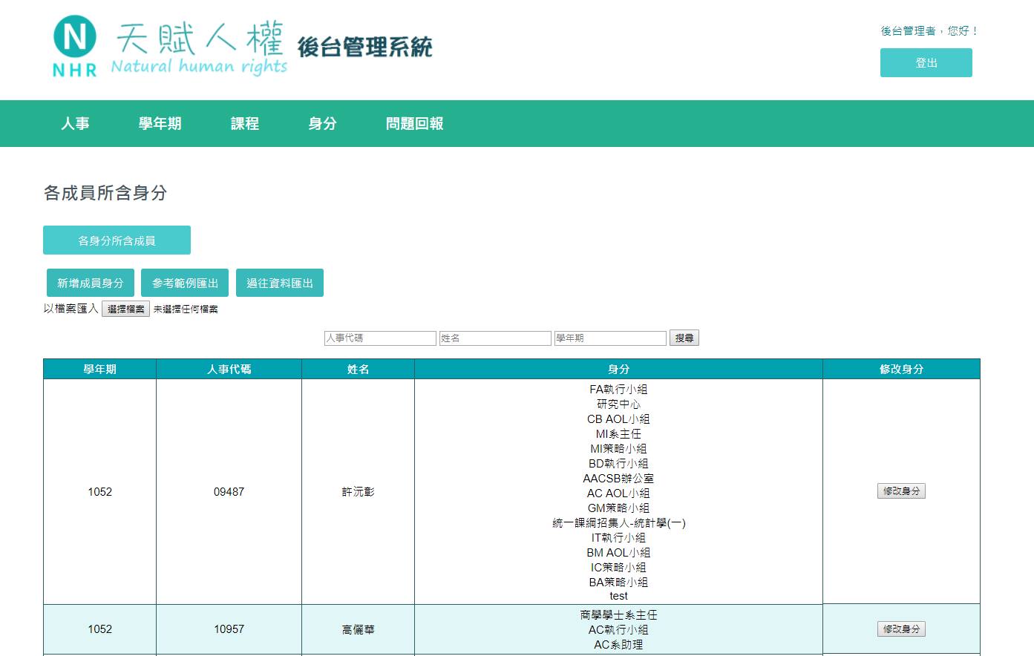Click the AACSB辦公室 identity entry

point(618,479)
